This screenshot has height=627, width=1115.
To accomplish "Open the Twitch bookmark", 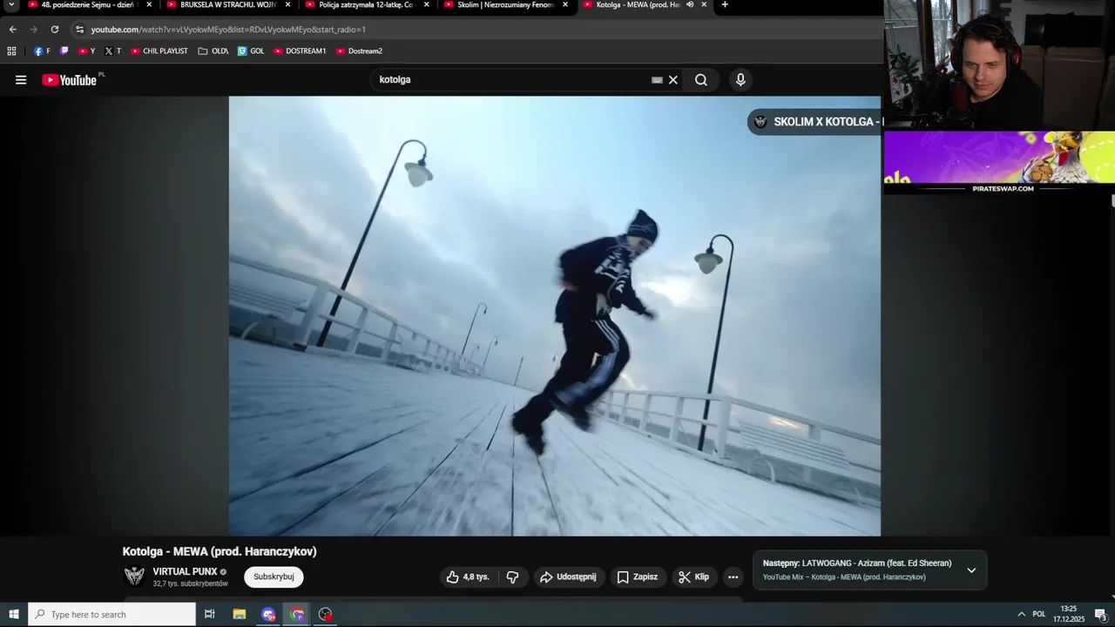I will (x=64, y=51).
